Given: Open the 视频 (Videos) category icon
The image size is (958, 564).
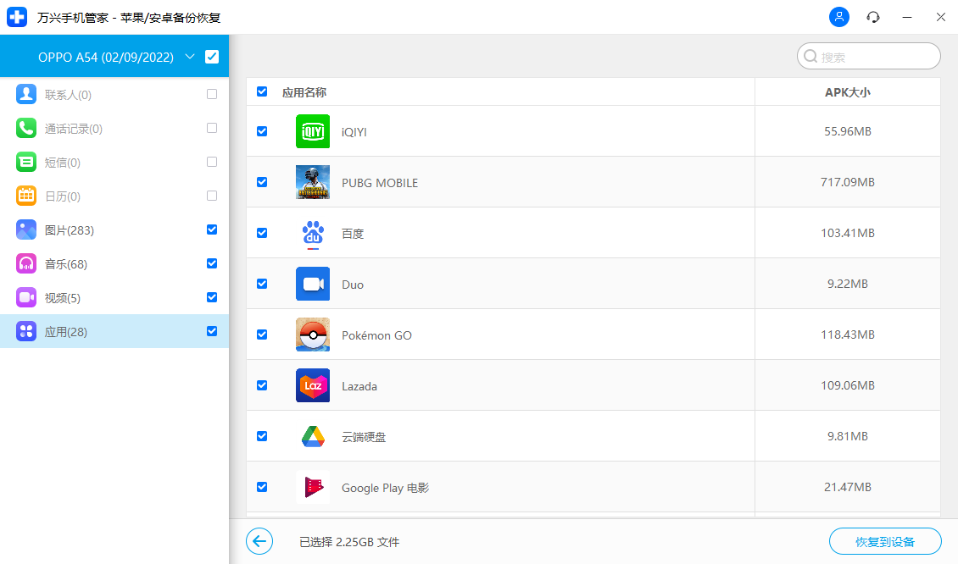Looking at the screenshot, I should tap(26, 297).
